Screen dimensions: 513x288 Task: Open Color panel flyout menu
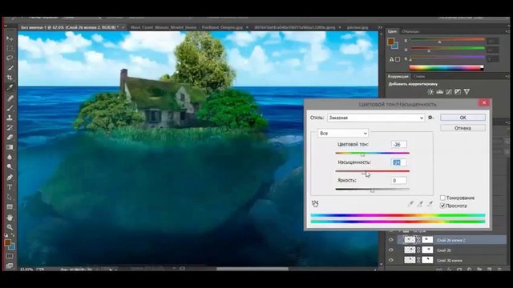(x=507, y=31)
